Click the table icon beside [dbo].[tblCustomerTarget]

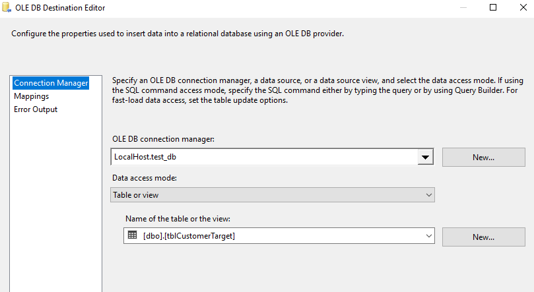tap(132, 235)
